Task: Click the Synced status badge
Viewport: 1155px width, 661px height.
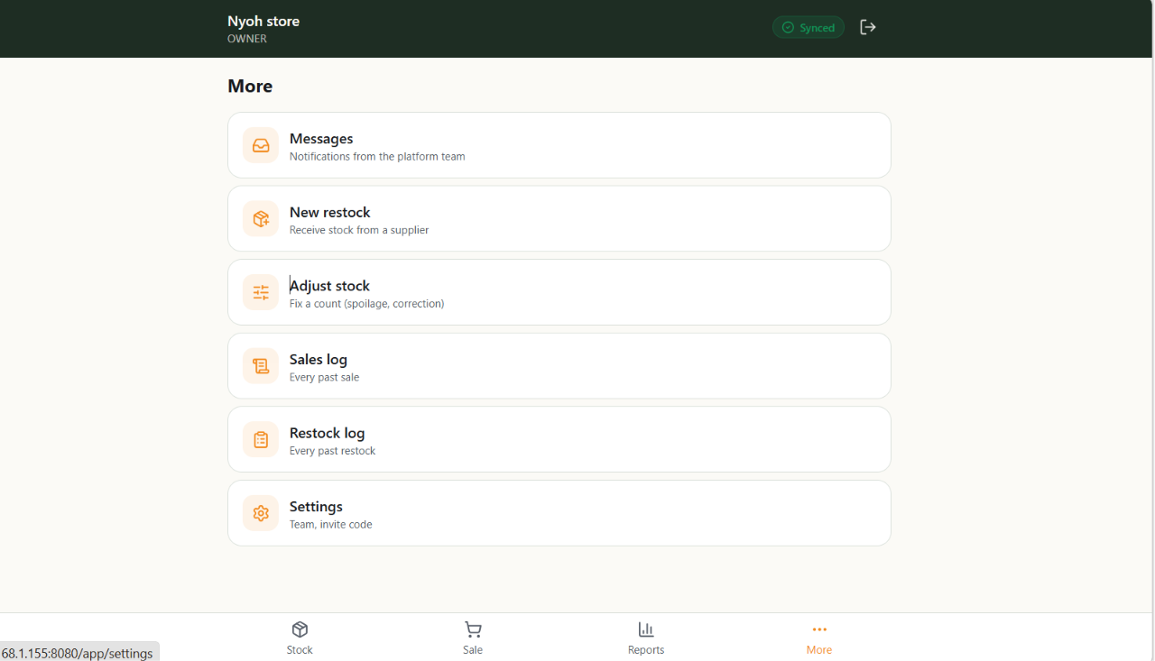Action: click(x=808, y=27)
